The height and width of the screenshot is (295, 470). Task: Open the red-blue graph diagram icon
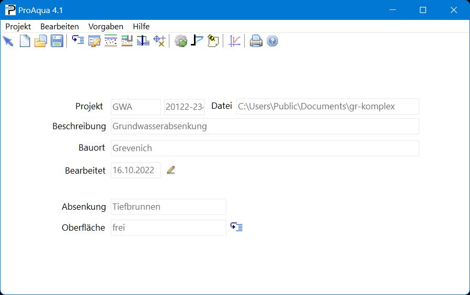235,41
